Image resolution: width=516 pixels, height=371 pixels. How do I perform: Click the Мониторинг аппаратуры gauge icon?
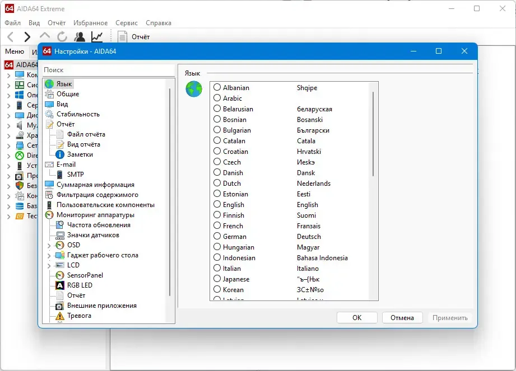pos(49,215)
